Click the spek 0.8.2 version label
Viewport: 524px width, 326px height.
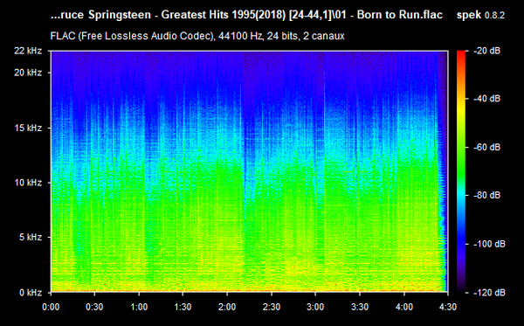pos(480,15)
